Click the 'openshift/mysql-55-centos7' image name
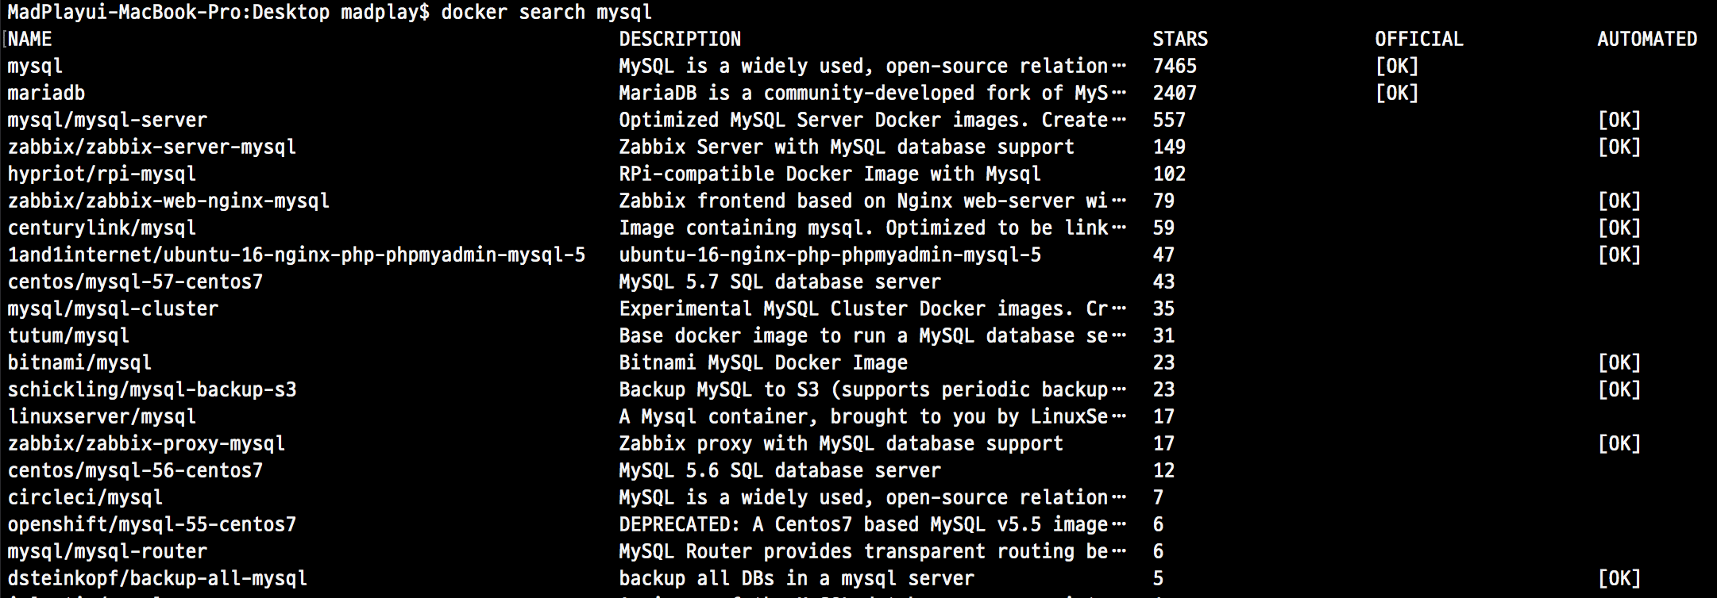The width and height of the screenshot is (1717, 598). (152, 524)
